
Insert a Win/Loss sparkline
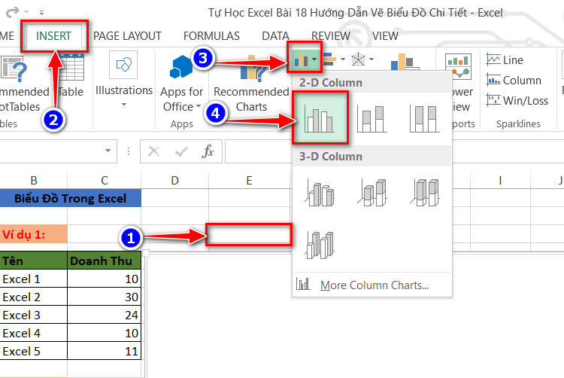click(517, 100)
